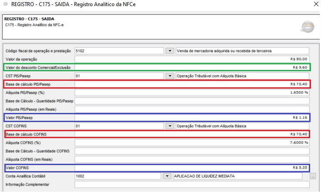Click the 'Valor PIS/Pasep' label
Viewport: 321px width, 192px height.
pos(19,118)
